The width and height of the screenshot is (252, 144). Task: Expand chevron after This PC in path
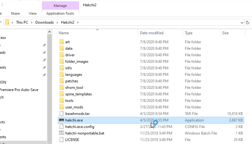pos(32,22)
